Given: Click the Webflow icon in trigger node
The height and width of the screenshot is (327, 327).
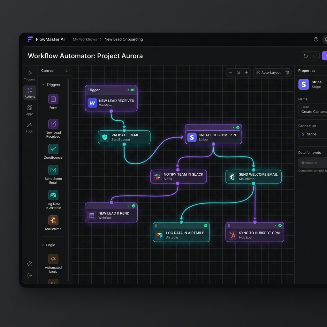Looking at the screenshot, I should tap(92, 103).
